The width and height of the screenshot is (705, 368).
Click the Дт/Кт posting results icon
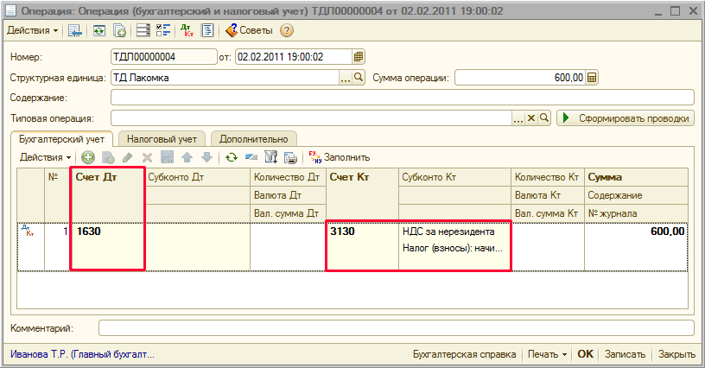tap(187, 30)
